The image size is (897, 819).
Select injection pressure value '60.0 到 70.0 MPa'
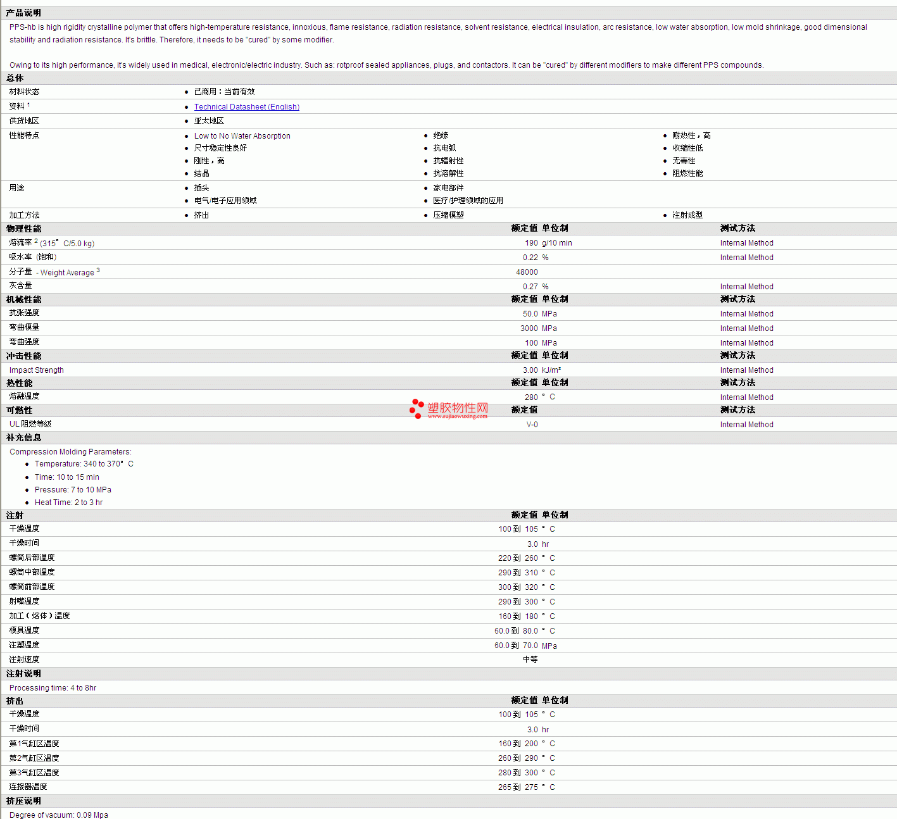pos(525,646)
